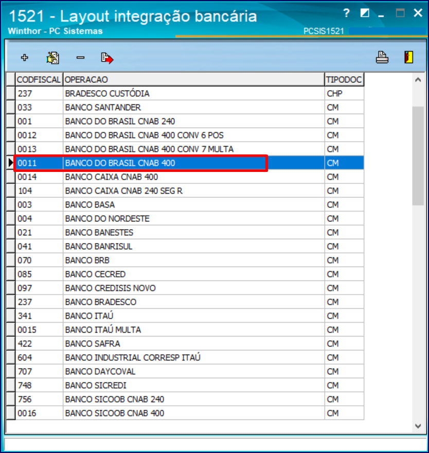This screenshot has width=429, height=453.
Task: Click the contrast theme icon in titlebar
Action: point(365,11)
